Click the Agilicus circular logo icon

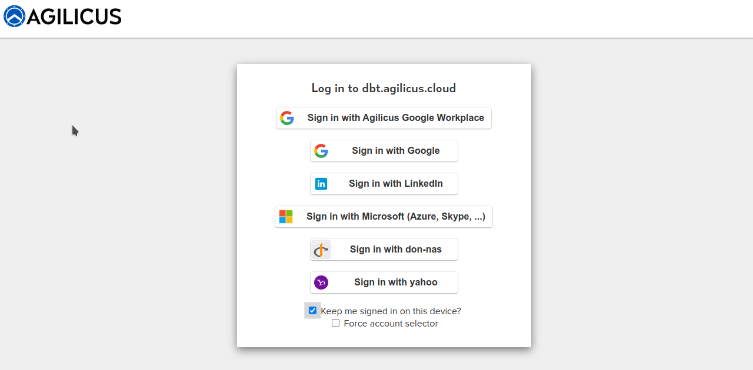[14, 16]
